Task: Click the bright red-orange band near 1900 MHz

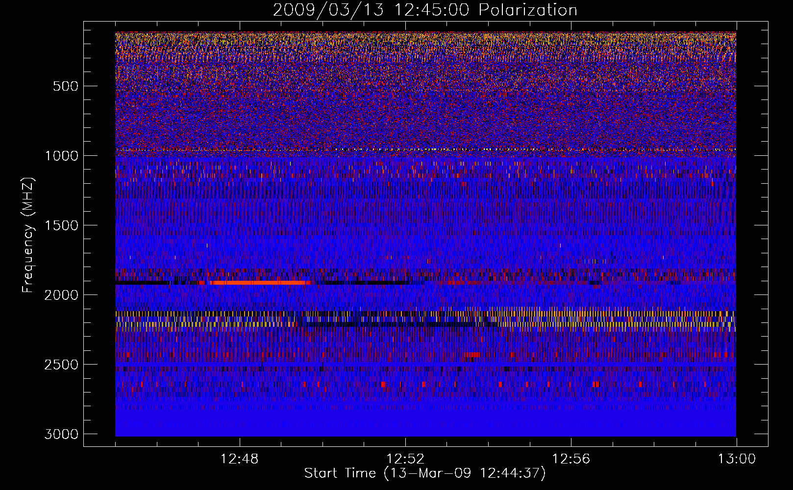Action: pyautogui.click(x=260, y=283)
